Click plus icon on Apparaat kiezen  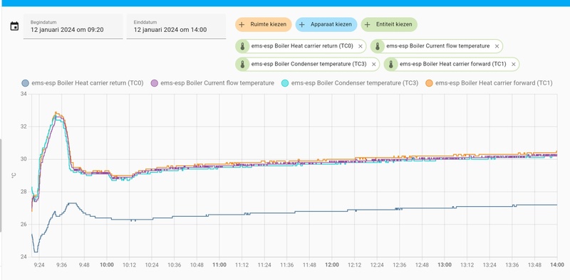(x=301, y=25)
